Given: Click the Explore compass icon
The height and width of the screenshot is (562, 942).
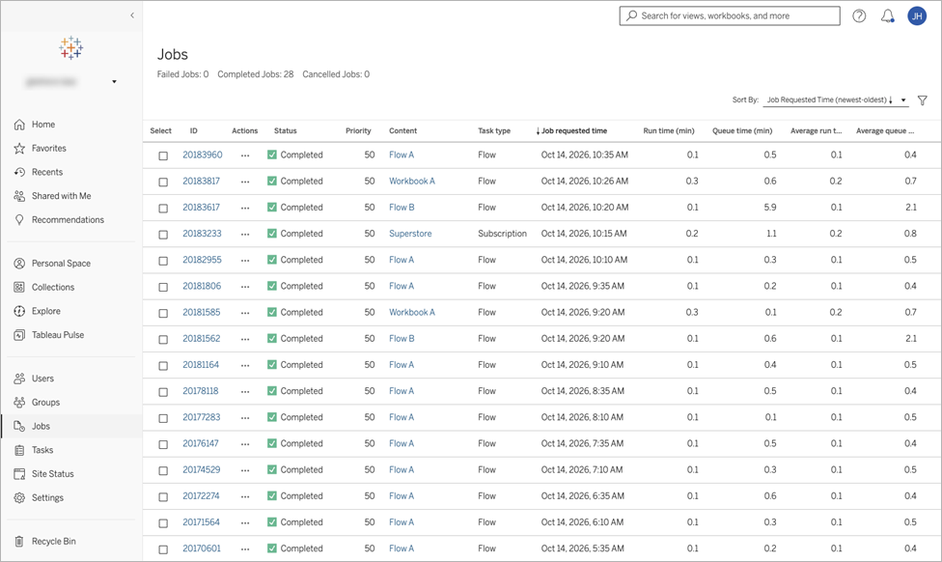Looking at the screenshot, I should tap(20, 311).
